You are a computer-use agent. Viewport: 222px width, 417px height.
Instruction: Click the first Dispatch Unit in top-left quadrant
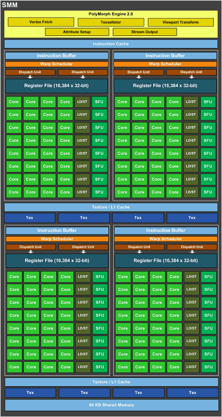30,72
